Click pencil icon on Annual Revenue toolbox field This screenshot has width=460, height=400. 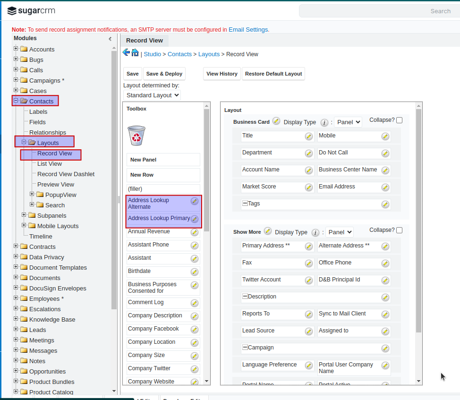click(x=195, y=232)
